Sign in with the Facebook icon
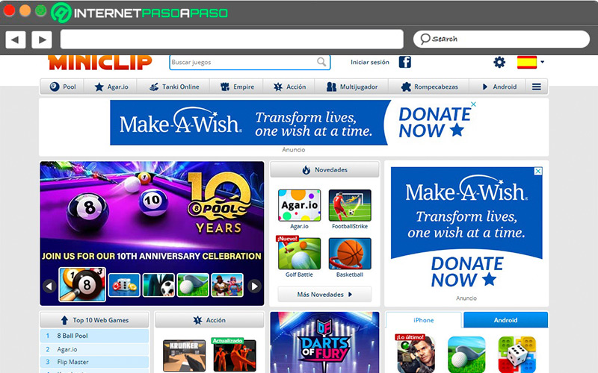Viewport: 598px width, 373px height. (x=404, y=62)
